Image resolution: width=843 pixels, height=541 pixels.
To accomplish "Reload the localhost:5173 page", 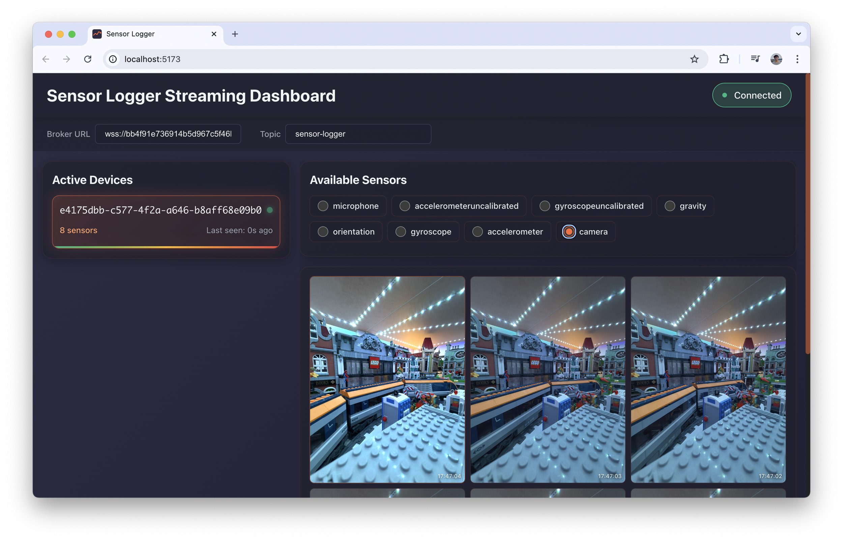I will (88, 59).
